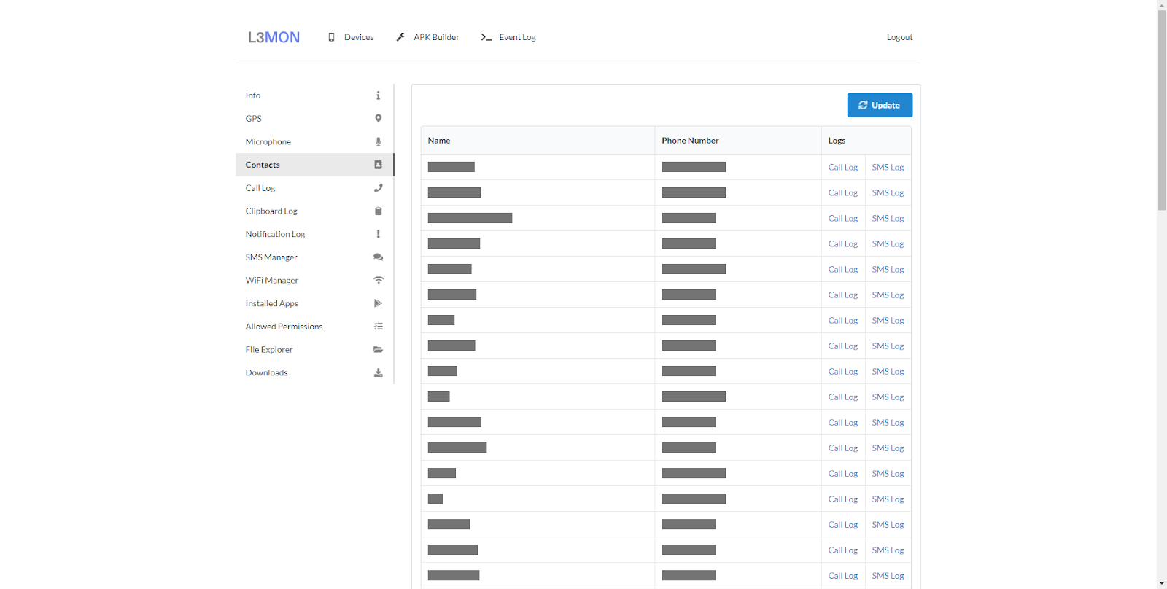The width and height of the screenshot is (1167, 589).
Task: Click the Microphone icon in the sidebar
Action: pos(378,141)
